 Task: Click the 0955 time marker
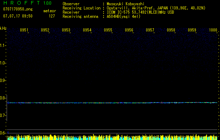pyautogui.click(x=108, y=30)
